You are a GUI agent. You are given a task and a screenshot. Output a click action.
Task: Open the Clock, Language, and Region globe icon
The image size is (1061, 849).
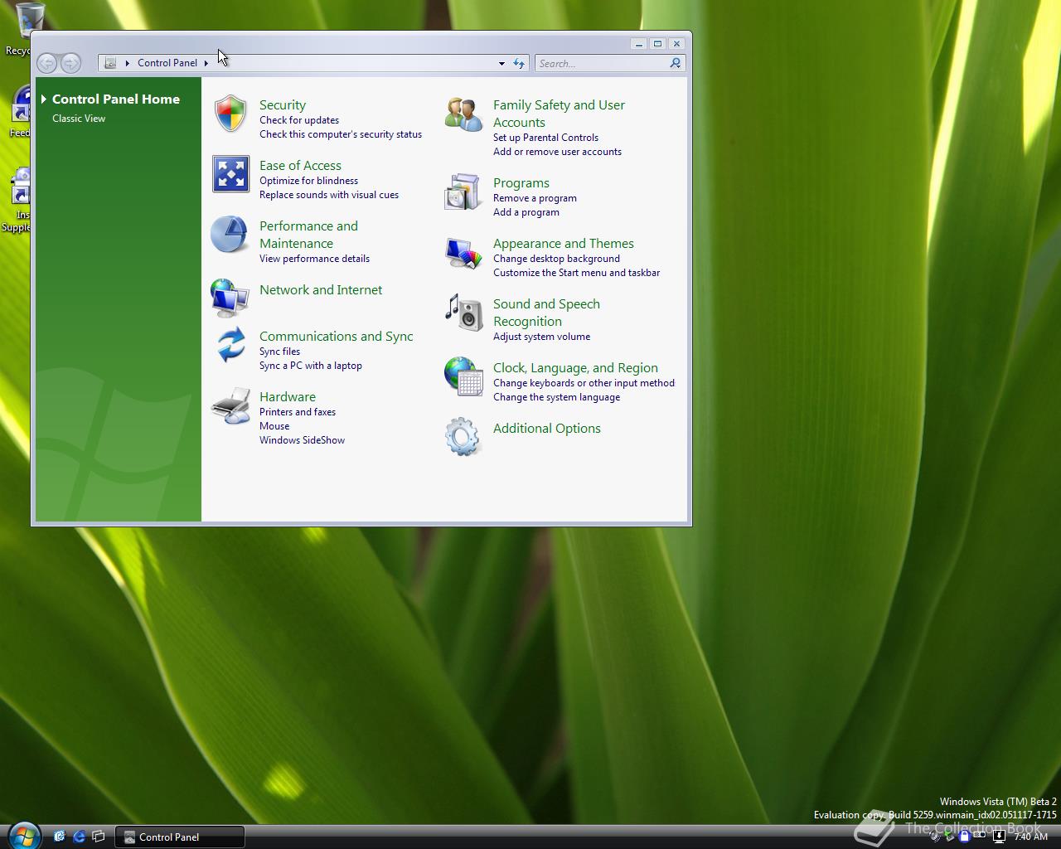[x=463, y=376]
